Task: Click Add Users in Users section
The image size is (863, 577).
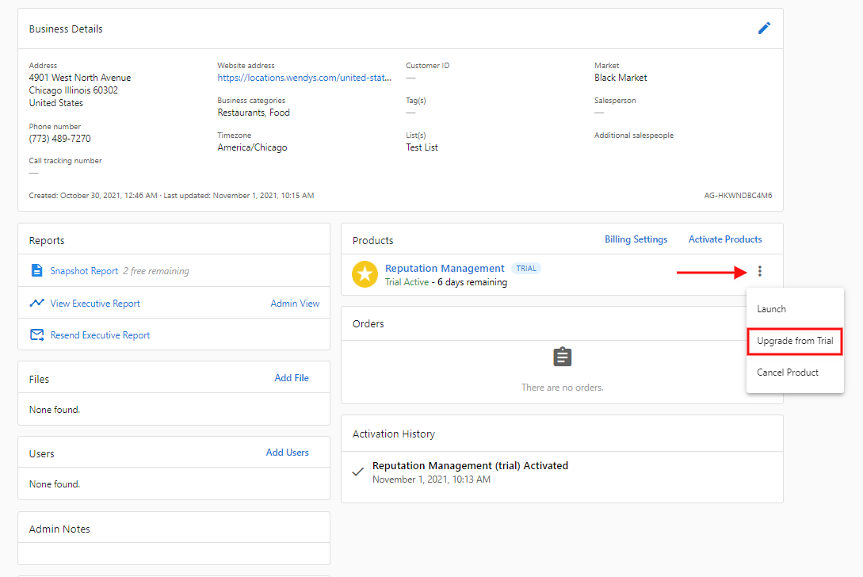Action: [288, 452]
